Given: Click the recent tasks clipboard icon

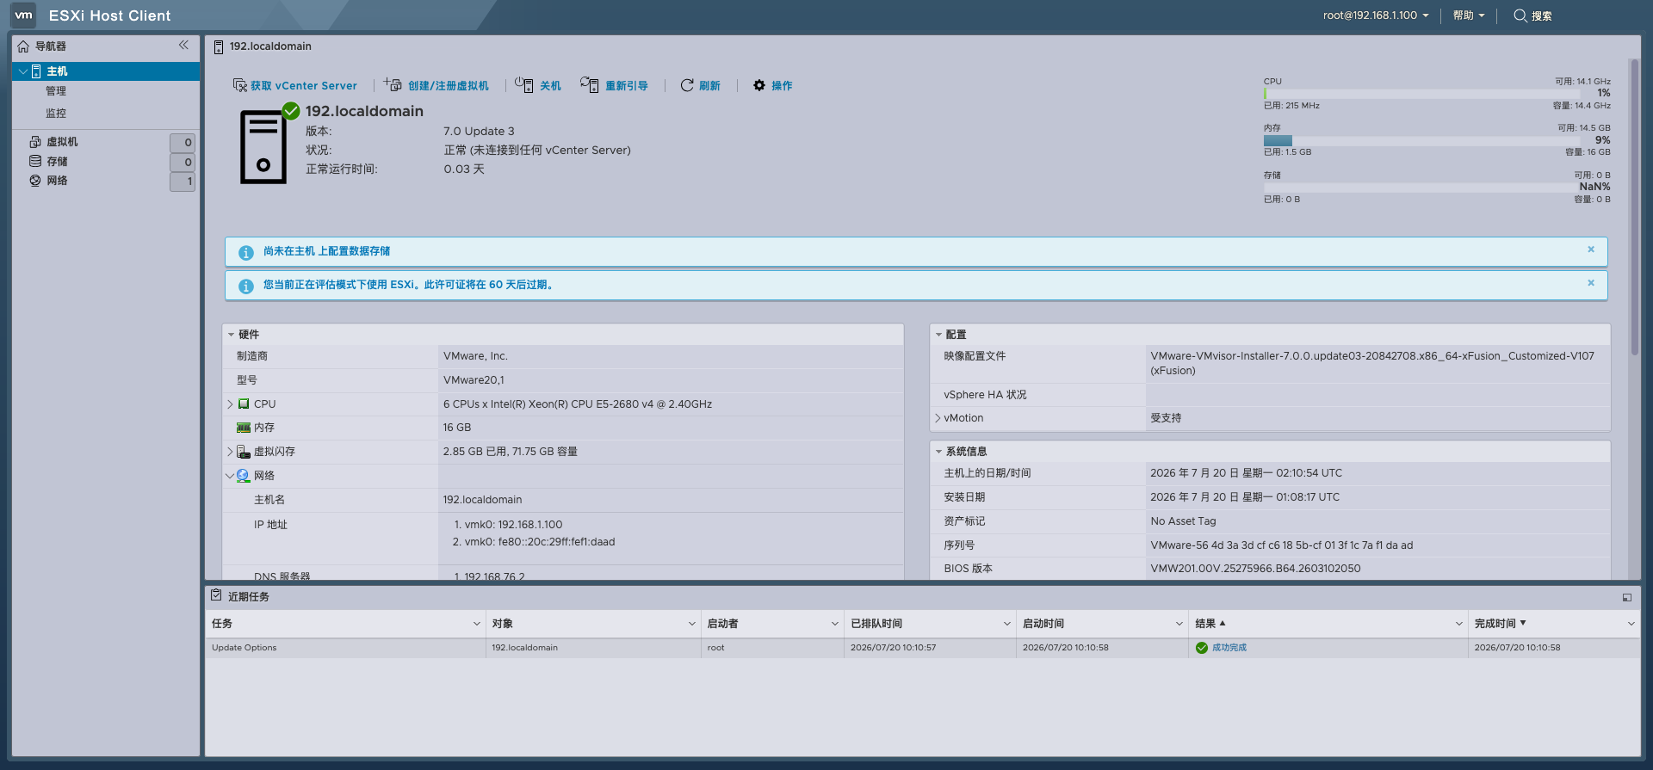Looking at the screenshot, I should click(216, 595).
